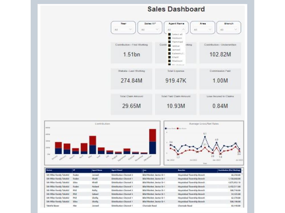This screenshot has height=213, width=285.
Task: Open the Sales VP dropdown
Action: click(x=156, y=29)
